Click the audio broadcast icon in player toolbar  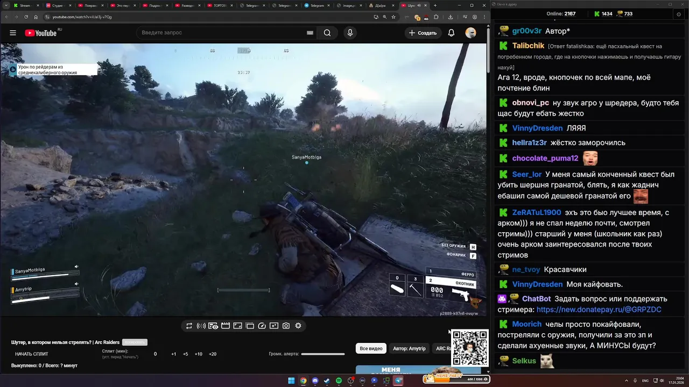coord(201,326)
